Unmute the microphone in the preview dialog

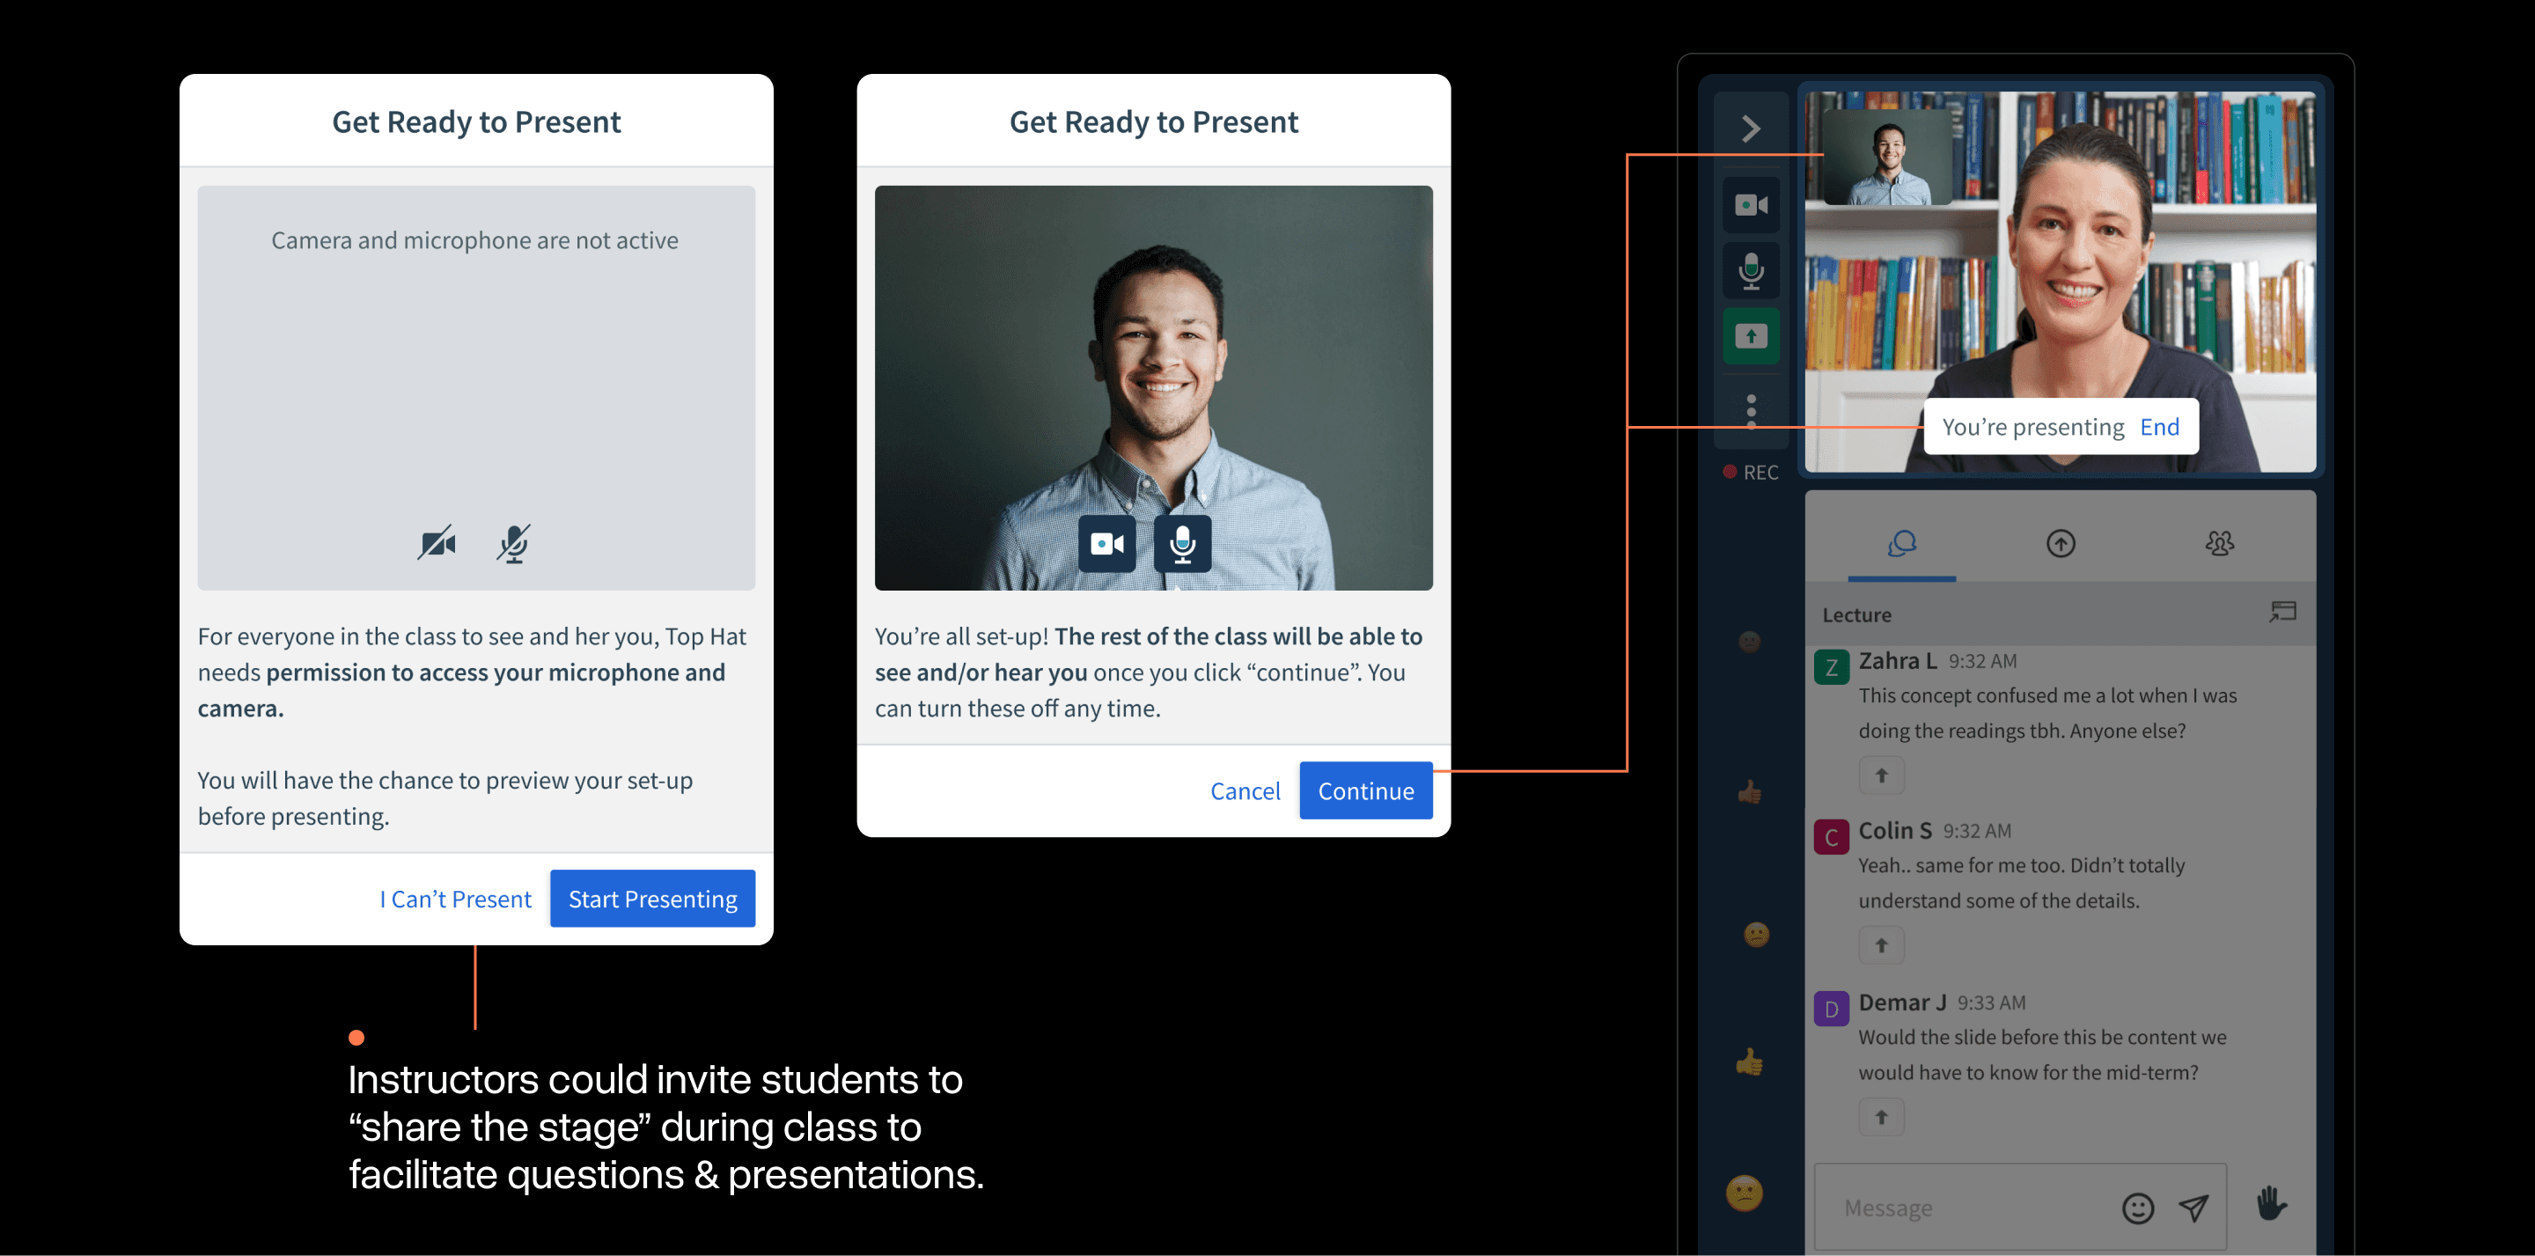tap(1181, 543)
